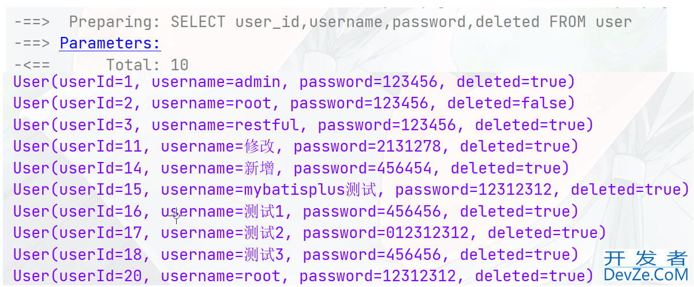The image size is (694, 287).
Task: Click the Parameters link
Action: (x=110, y=43)
